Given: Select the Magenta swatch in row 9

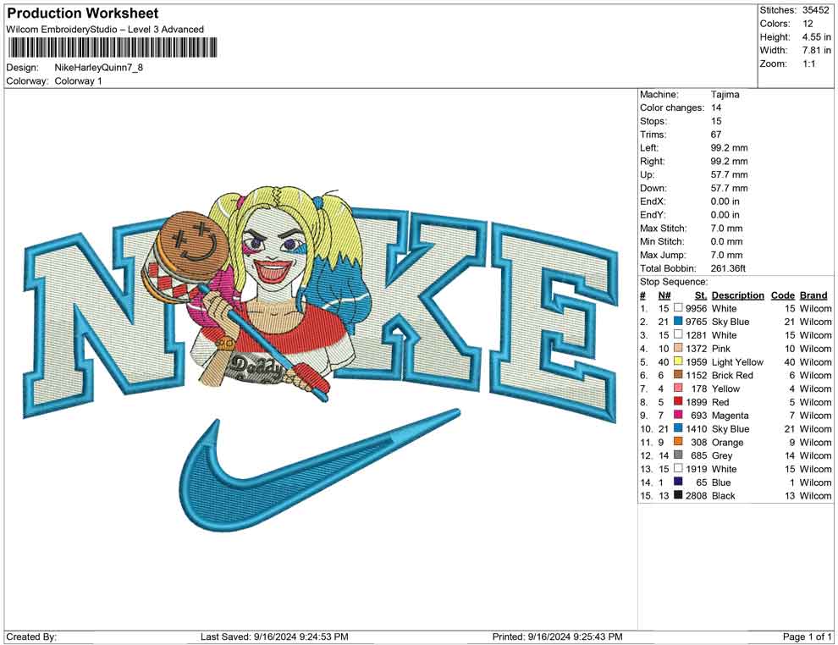Looking at the screenshot, I should [x=677, y=416].
